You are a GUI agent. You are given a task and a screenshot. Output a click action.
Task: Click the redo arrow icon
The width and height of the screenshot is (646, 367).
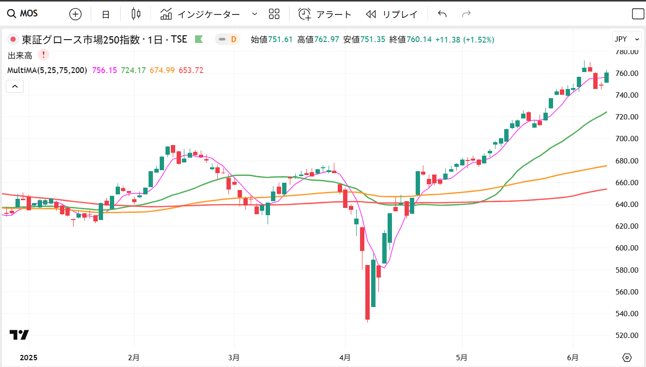coord(466,14)
